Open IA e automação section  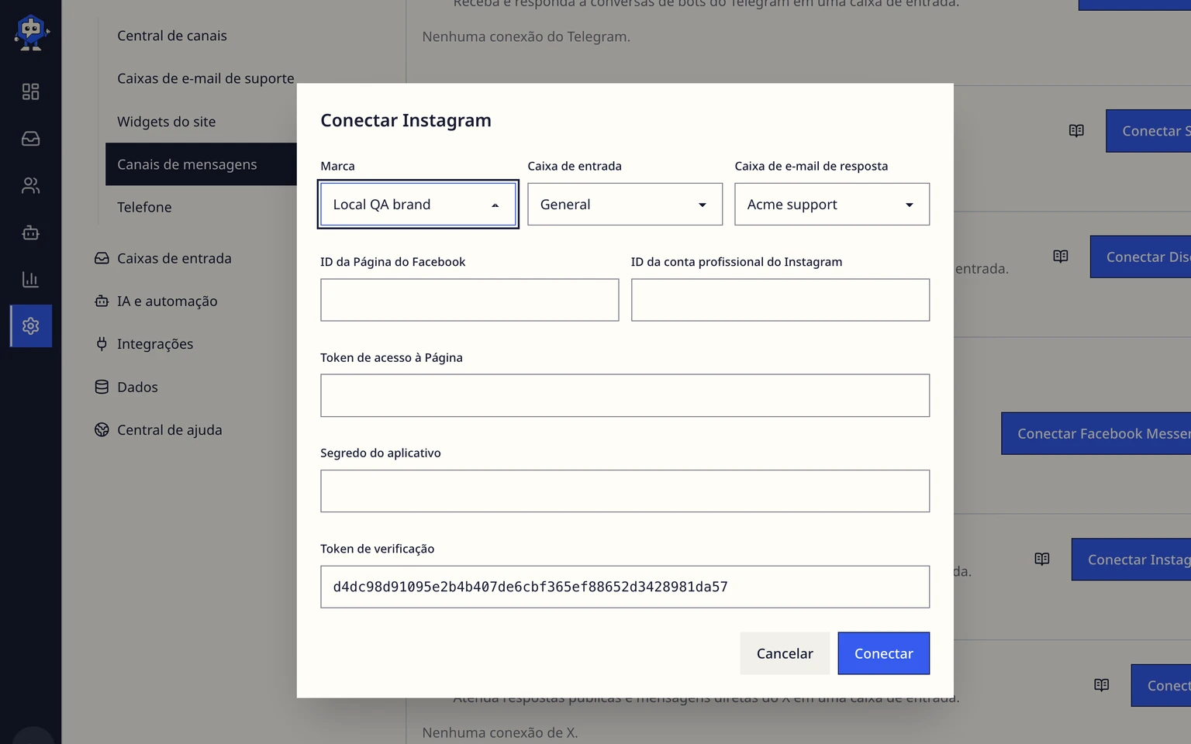tap(156, 301)
